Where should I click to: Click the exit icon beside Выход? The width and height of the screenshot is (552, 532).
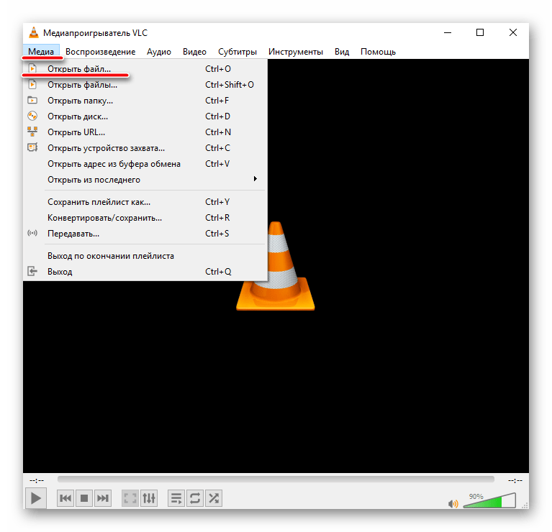[32, 271]
